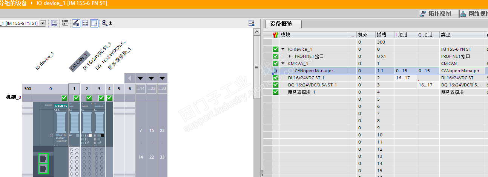Click the I address cell 0...15
This screenshot has width=488, height=177.
point(405,71)
